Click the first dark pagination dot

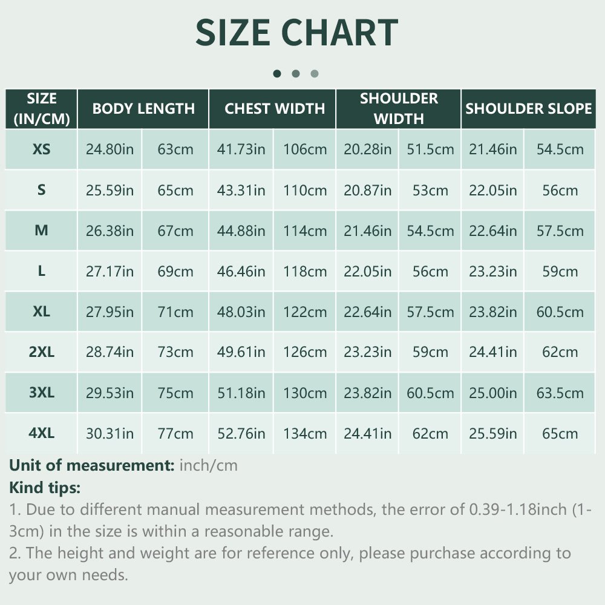tap(276, 73)
